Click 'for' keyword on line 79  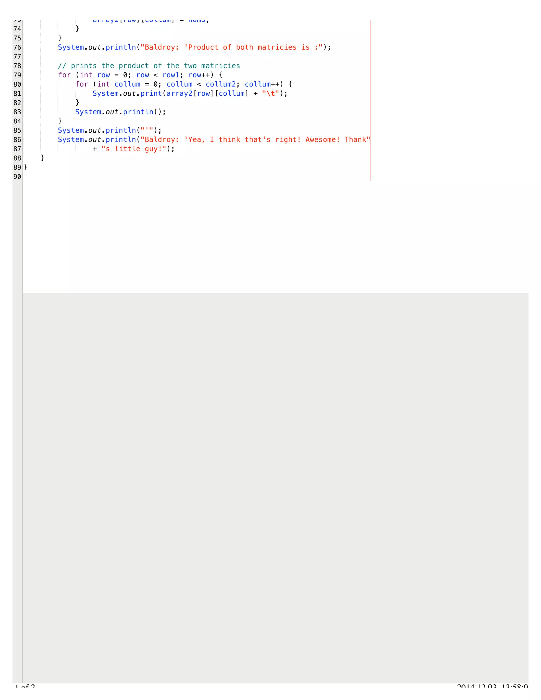(64, 75)
